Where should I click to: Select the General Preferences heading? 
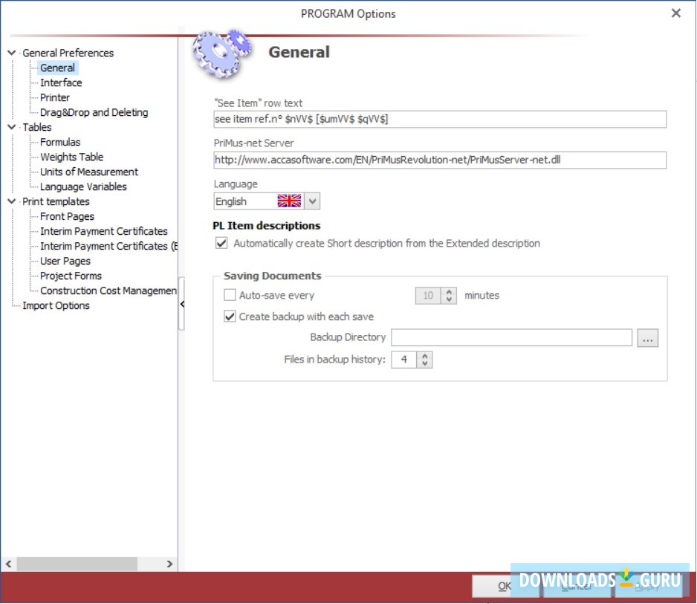(x=68, y=53)
